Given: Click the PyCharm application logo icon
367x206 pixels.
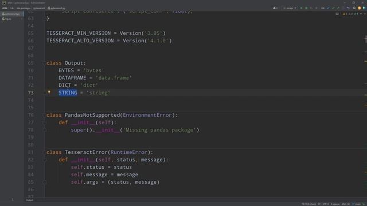Looking at the screenshot, I should tap(3, 2).
